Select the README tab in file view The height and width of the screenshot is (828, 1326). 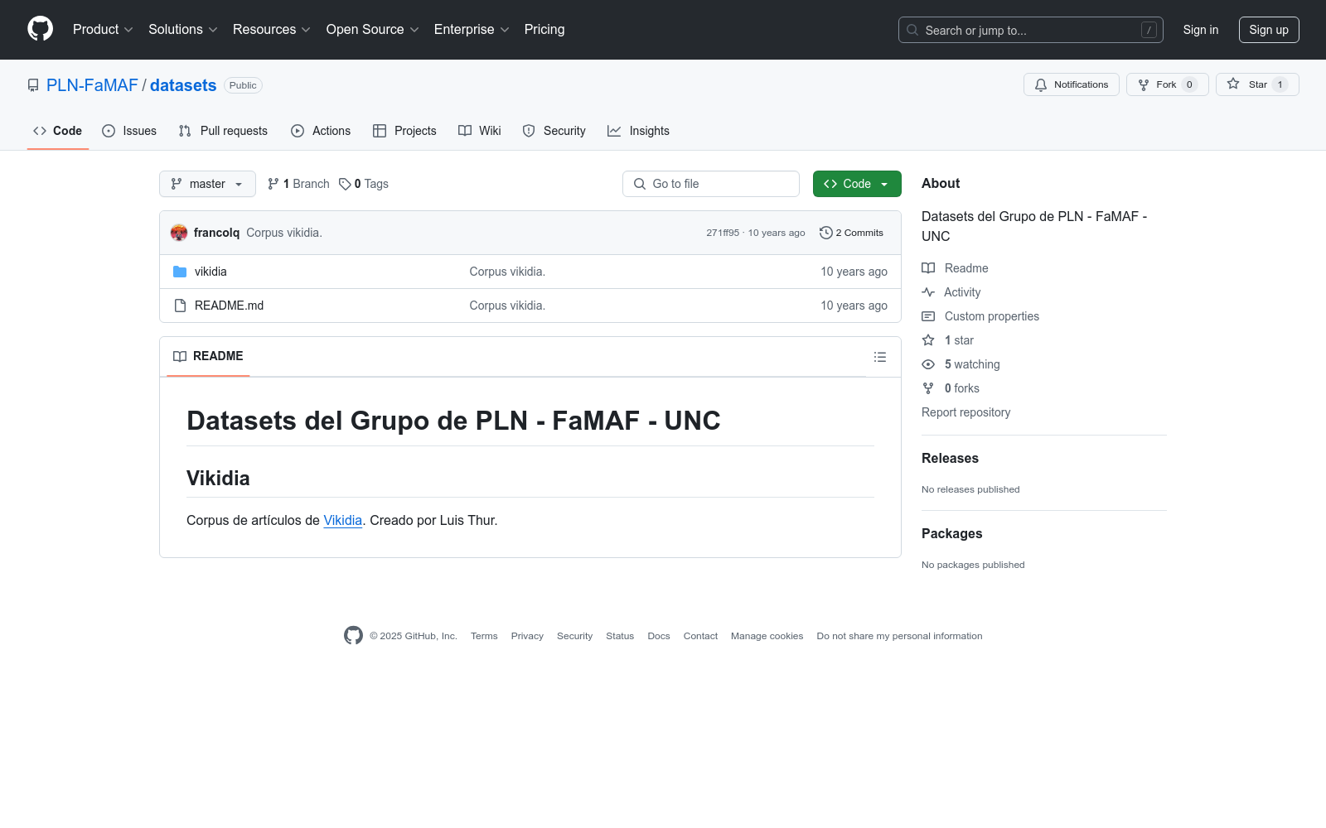click(208, 357)
